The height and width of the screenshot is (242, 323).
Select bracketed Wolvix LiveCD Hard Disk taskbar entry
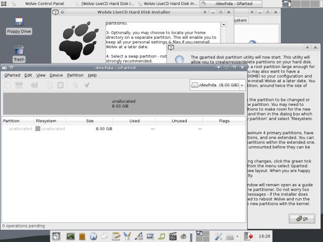pos(105,4)
